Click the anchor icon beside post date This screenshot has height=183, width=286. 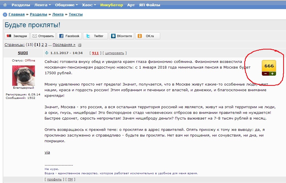[47, 53]
